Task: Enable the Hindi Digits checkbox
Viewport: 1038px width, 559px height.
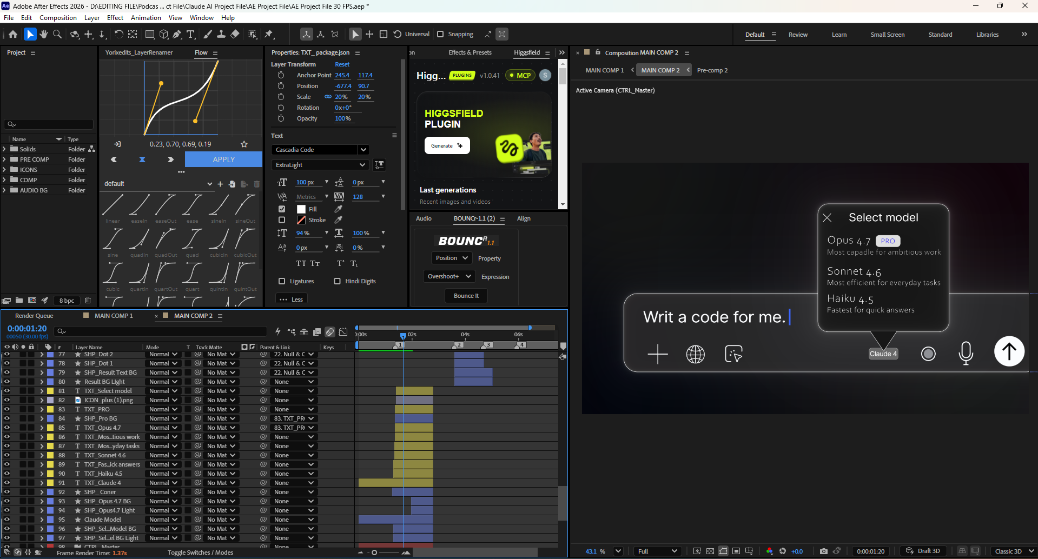Action: pyautogui.click(x=338, y=281)
